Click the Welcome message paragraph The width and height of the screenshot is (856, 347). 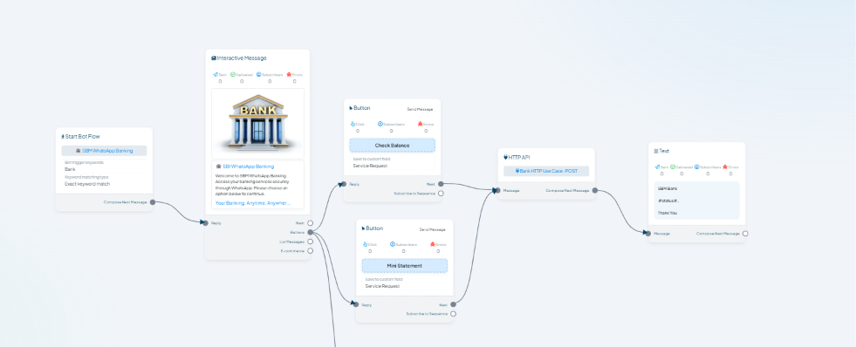tap(253, 185)
